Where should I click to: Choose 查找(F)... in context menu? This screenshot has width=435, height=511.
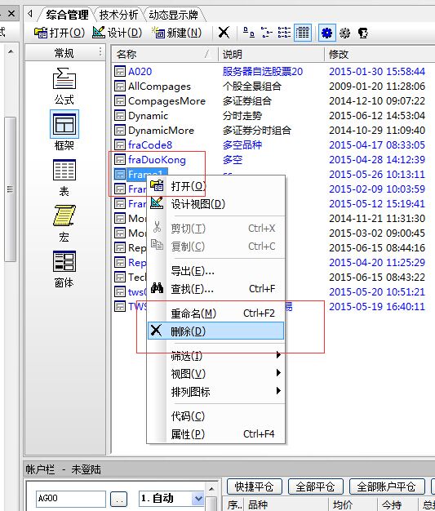(x=216, y=289)
